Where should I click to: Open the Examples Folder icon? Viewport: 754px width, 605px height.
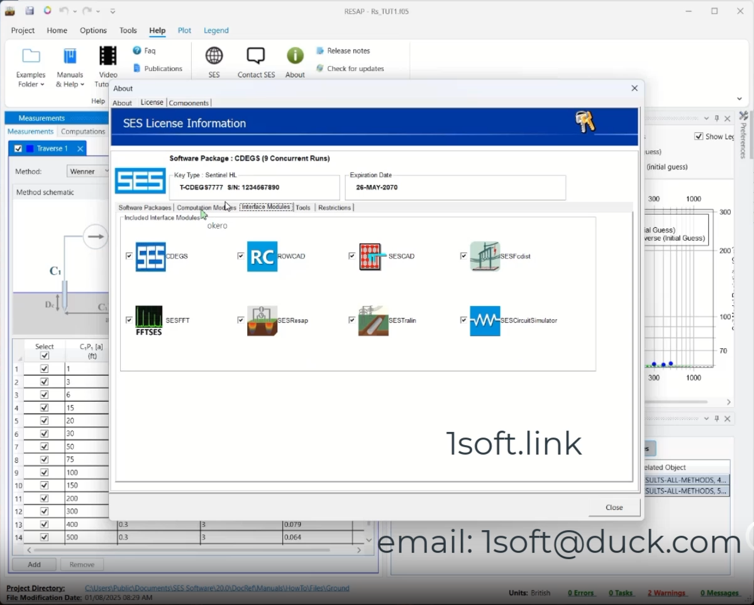coord(31,56)
